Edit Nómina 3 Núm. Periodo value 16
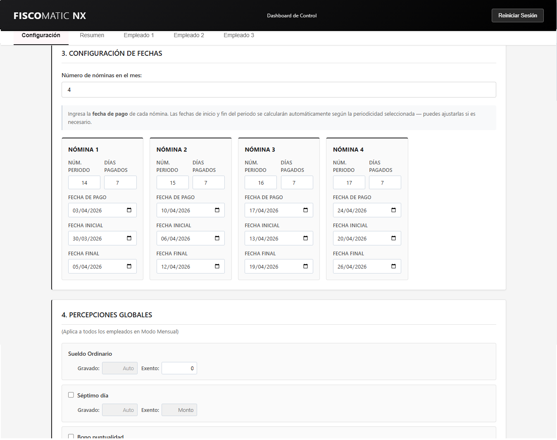Viewport: 557px width, 440px height. [261, 183]
